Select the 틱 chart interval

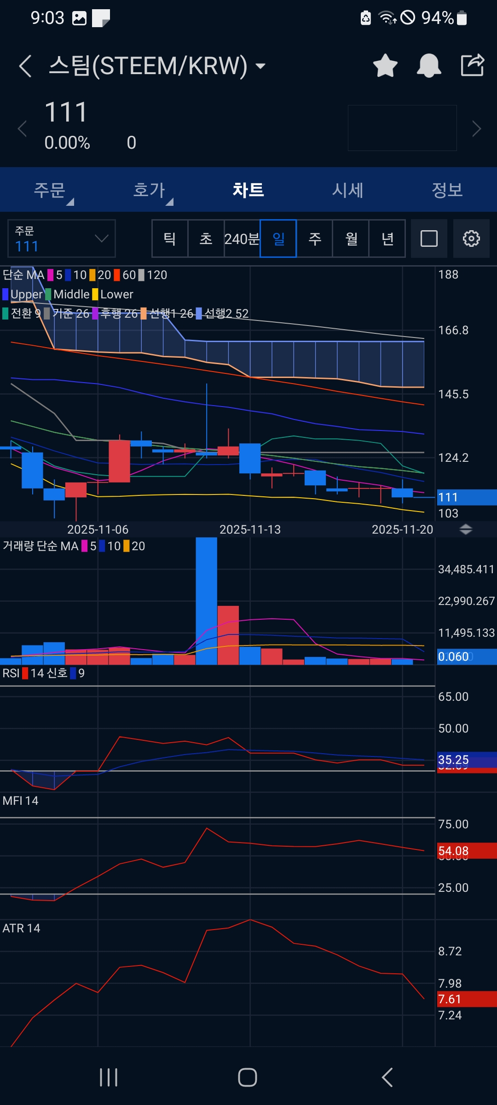170,238
